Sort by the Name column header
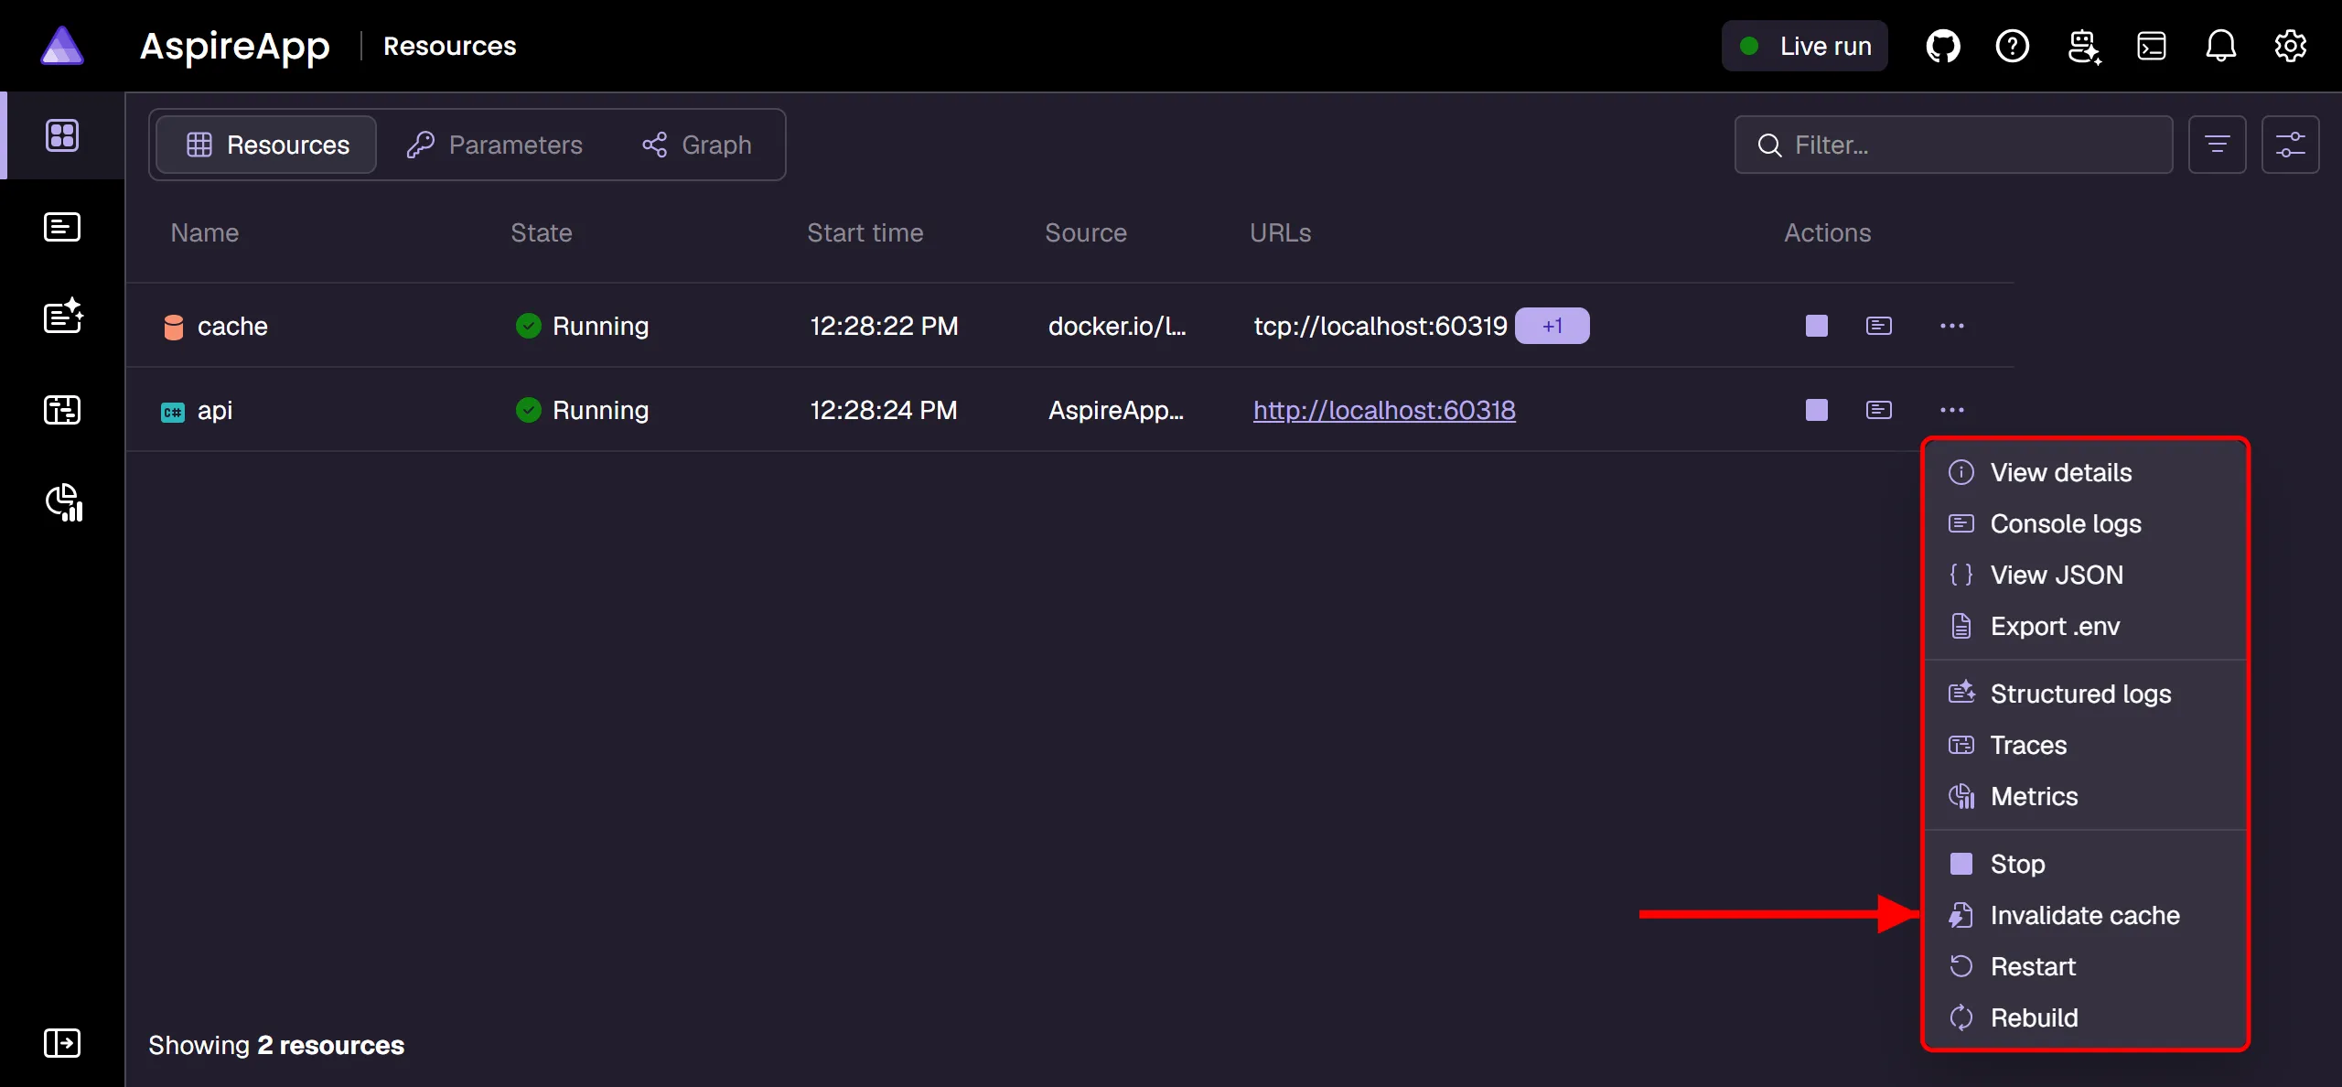This screenshot has height=1087, width=2342. tap(205, 232)
